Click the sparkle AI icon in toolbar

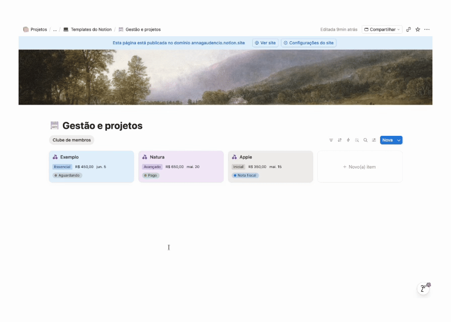[357, 140]
